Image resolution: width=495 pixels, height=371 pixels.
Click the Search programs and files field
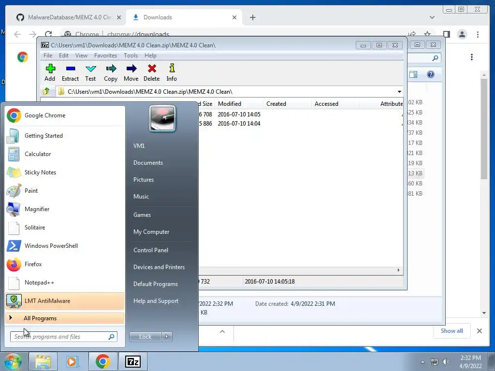point(63,337)
